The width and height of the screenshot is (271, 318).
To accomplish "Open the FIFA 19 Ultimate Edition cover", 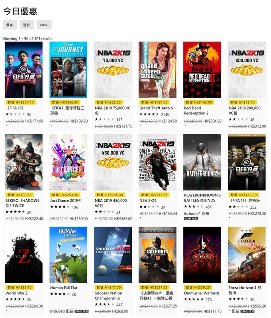I will click(246, 162).
